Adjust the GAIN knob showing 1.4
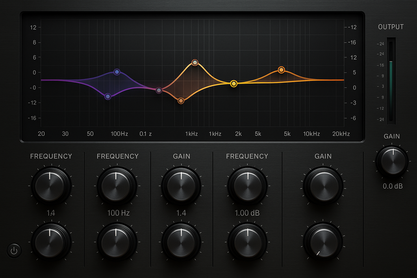Image resolution: width=417 pixels, height=278 pixels. (x=181, y=186)
